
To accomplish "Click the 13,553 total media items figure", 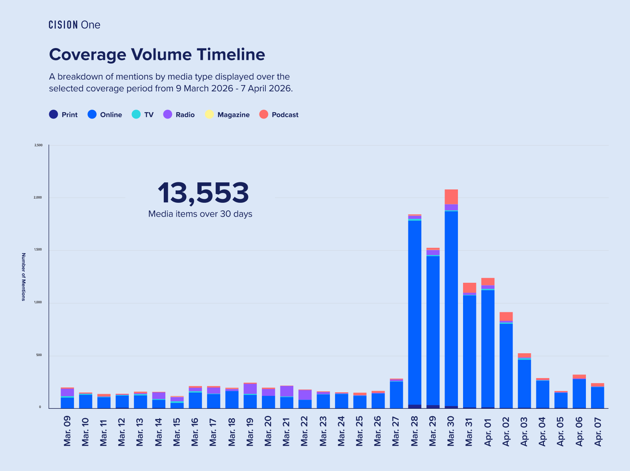I will coord(203,193).
